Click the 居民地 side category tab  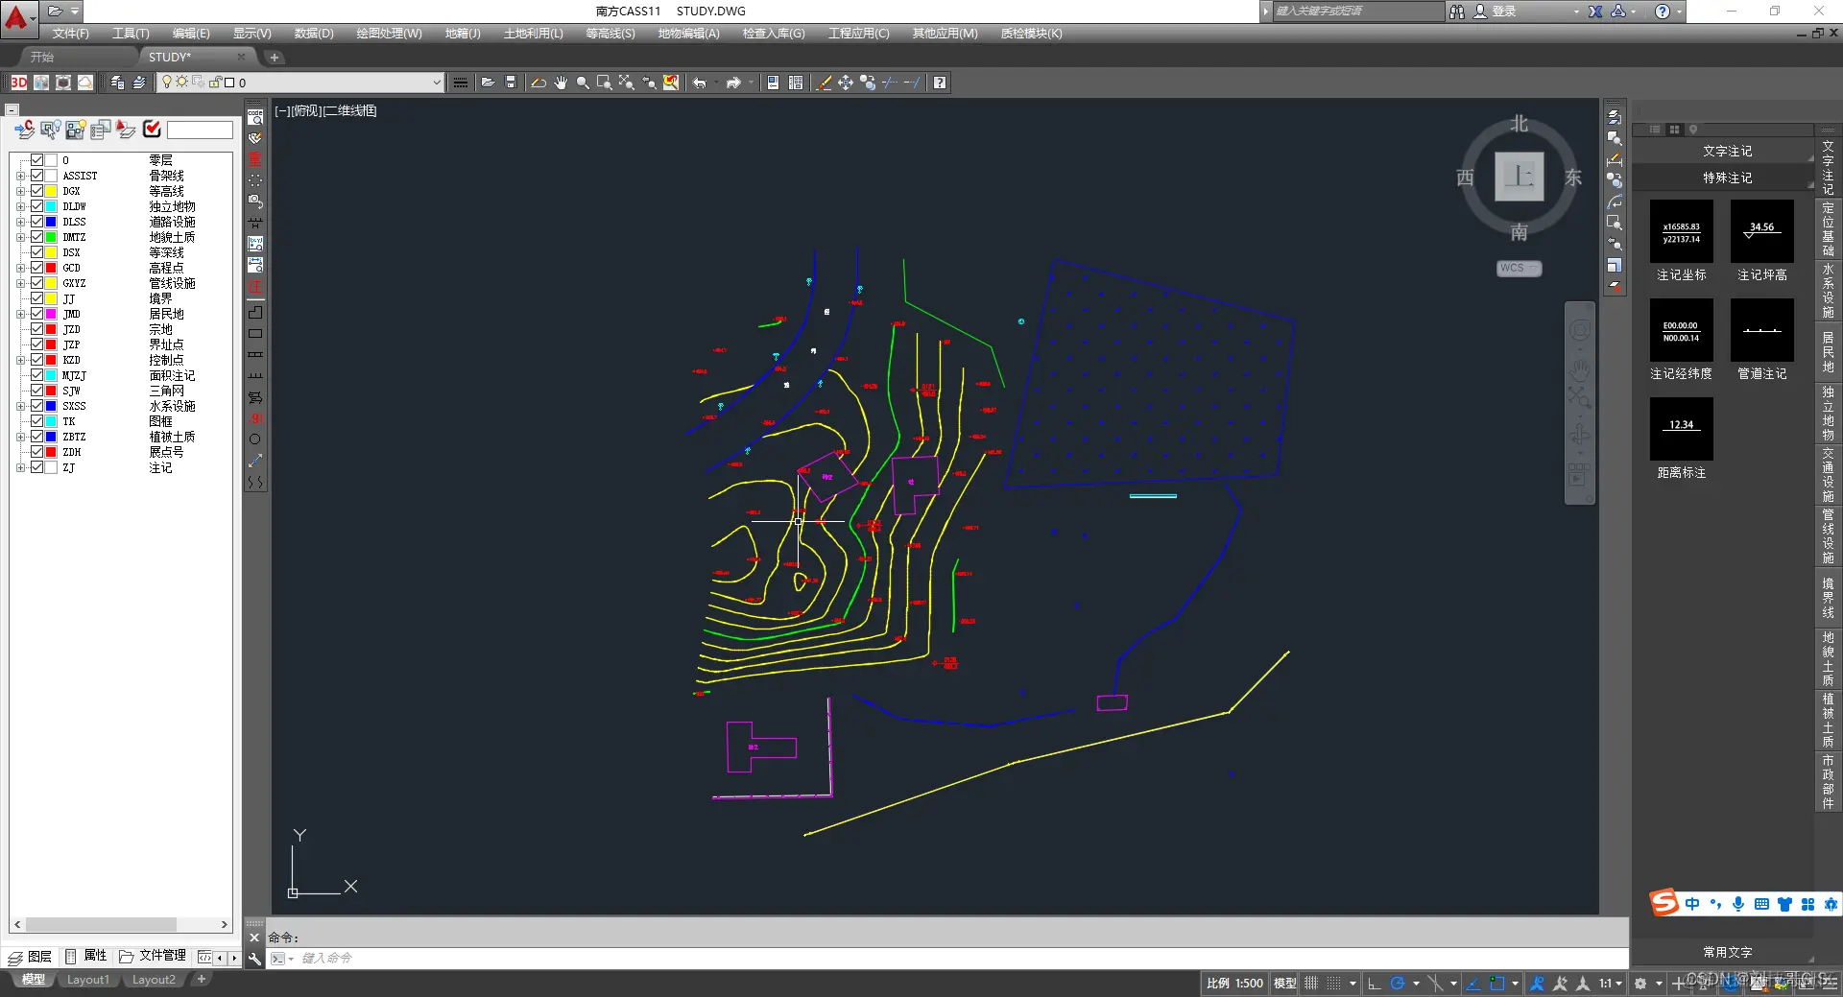pos(1828,352)
